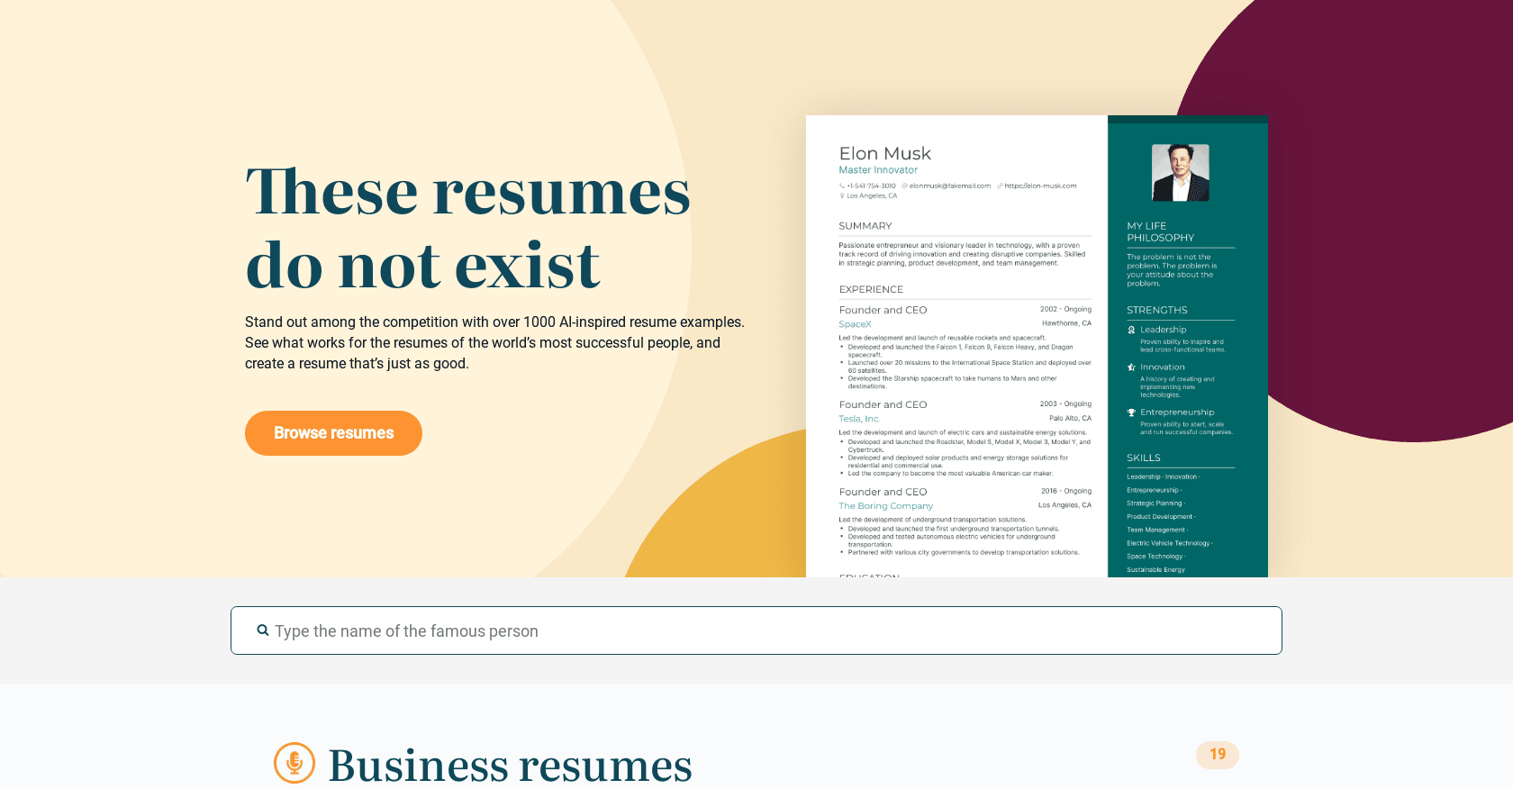
Task: Click the Leadership strength icon
Action: pos(1131,330)
